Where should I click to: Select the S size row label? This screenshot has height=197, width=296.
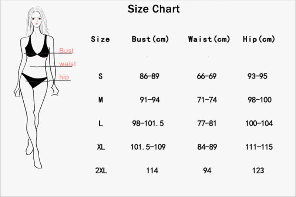tap(101, 76)
